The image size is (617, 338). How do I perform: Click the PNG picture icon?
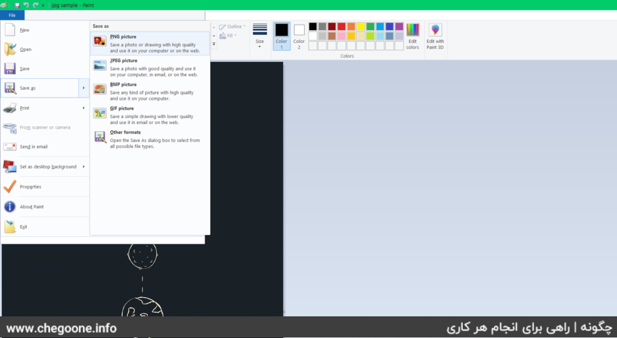pyautogui.click(x=99, y=41)
